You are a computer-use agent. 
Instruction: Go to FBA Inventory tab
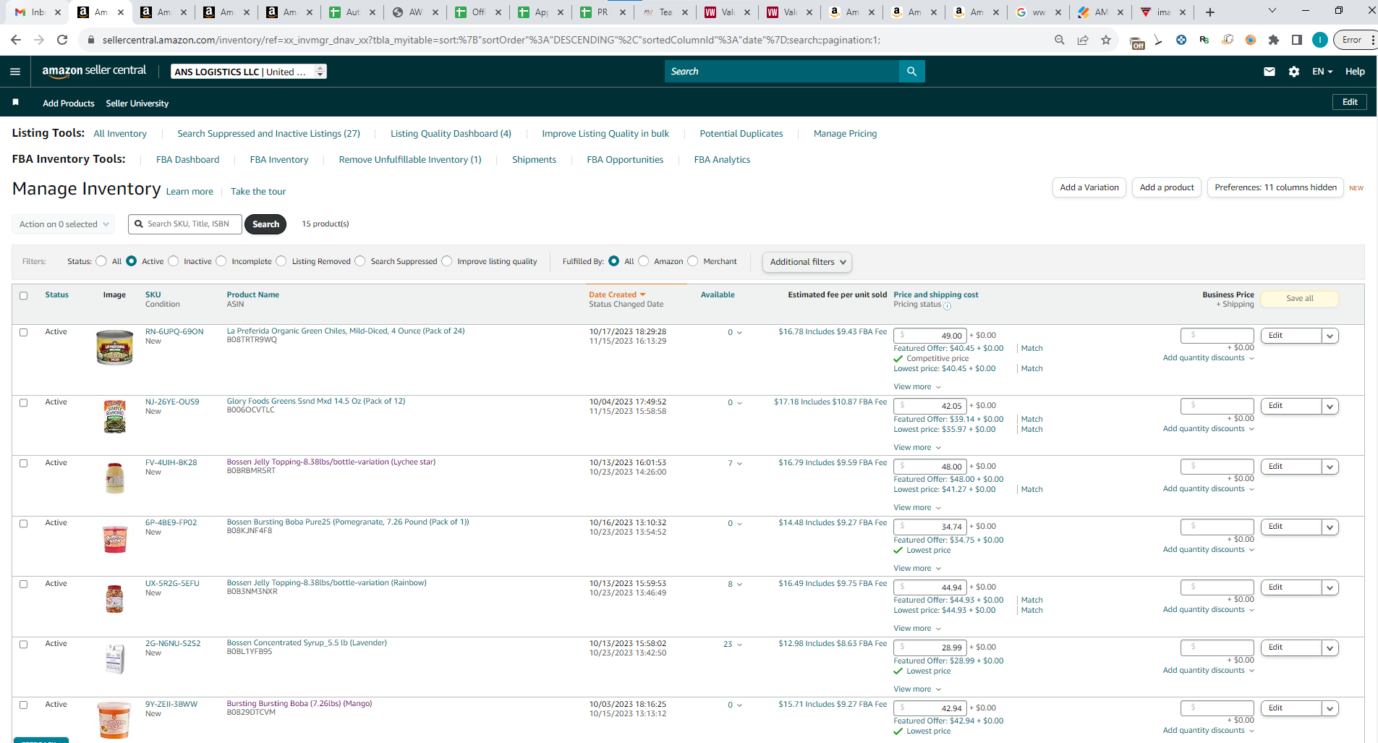[x=279, y=160]
